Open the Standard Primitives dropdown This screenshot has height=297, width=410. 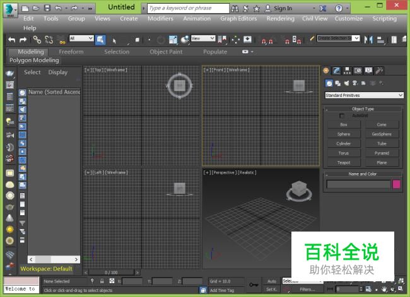click(364, 95)
